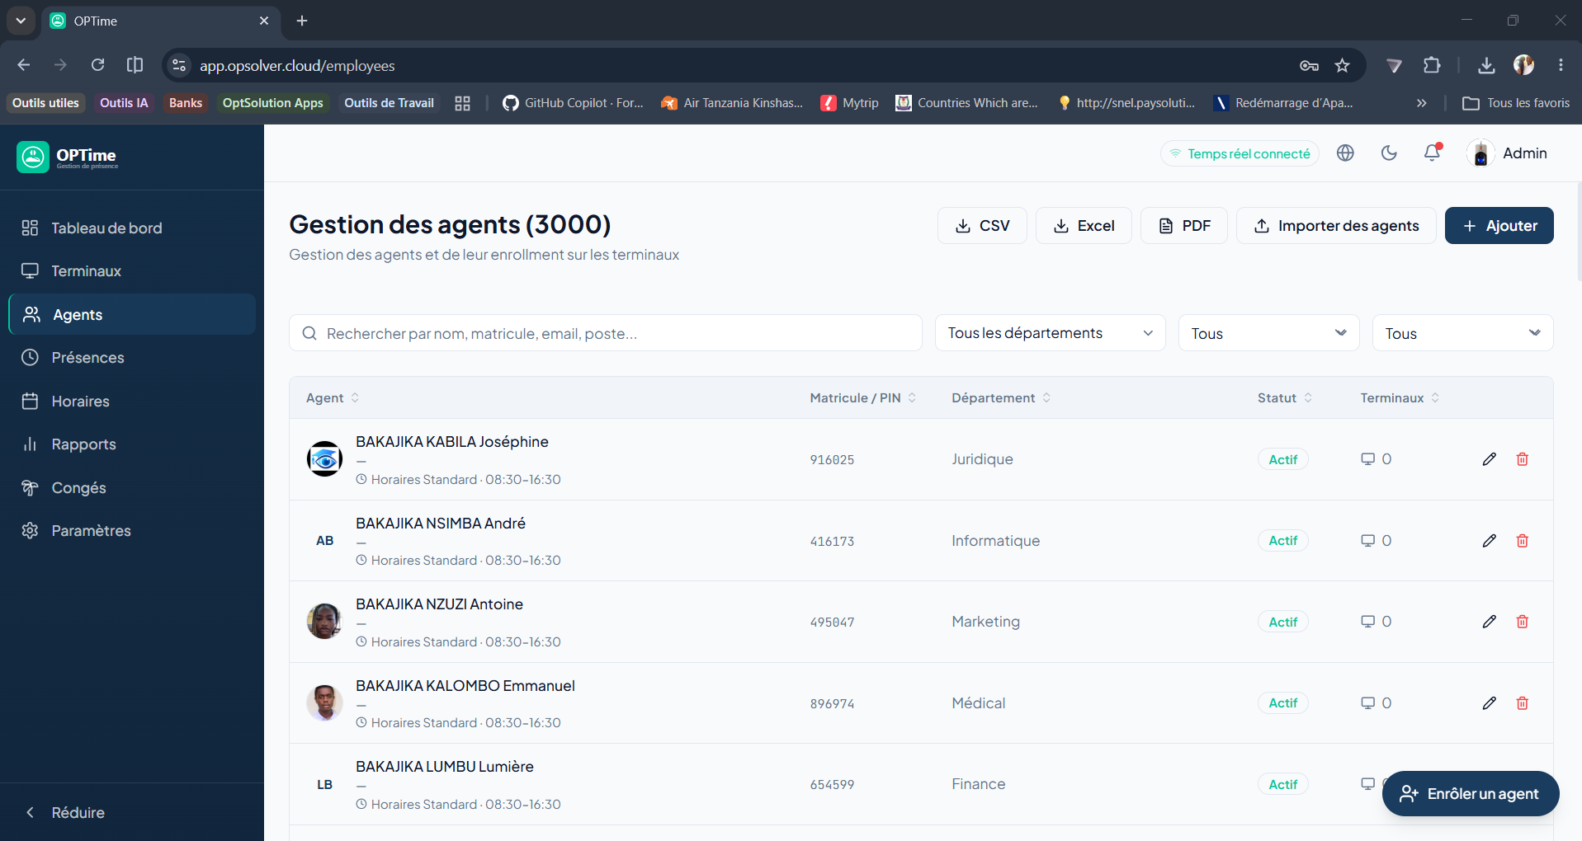
Task: Click Ajouter to add agent
Action: coord(1499,226)
